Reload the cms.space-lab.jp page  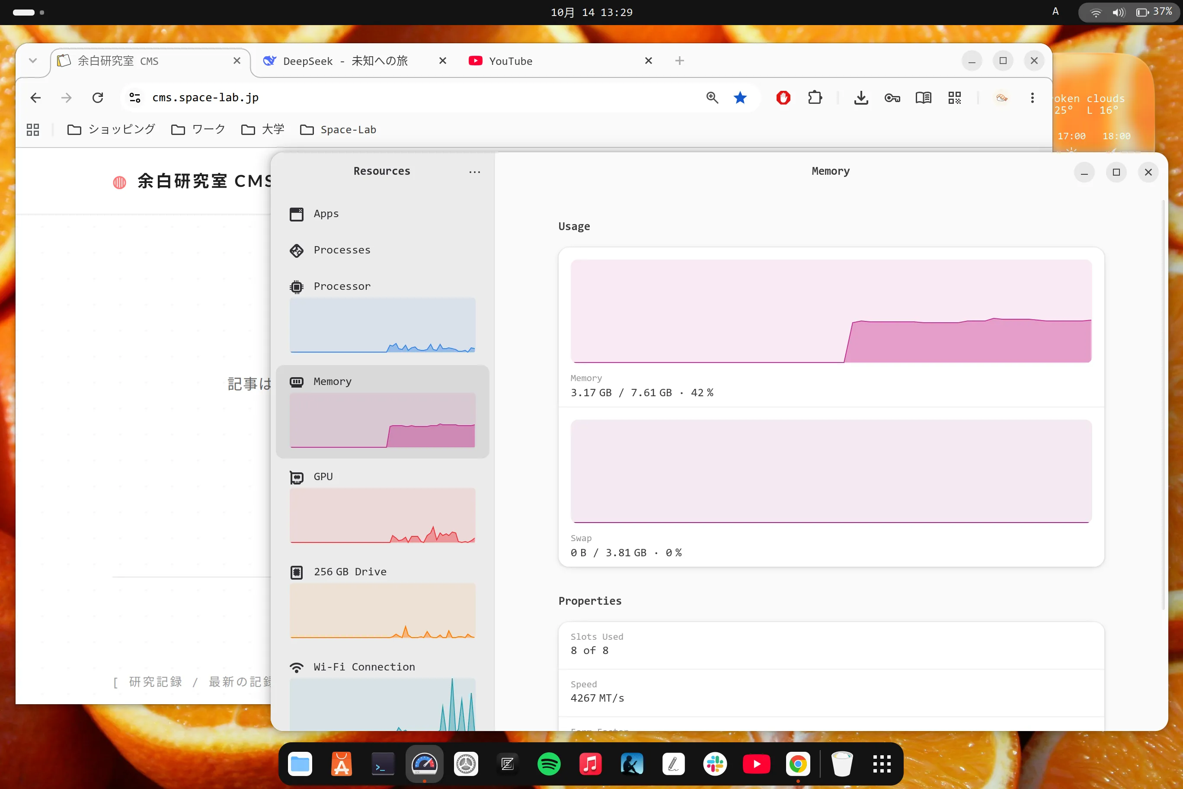[98, 98]
